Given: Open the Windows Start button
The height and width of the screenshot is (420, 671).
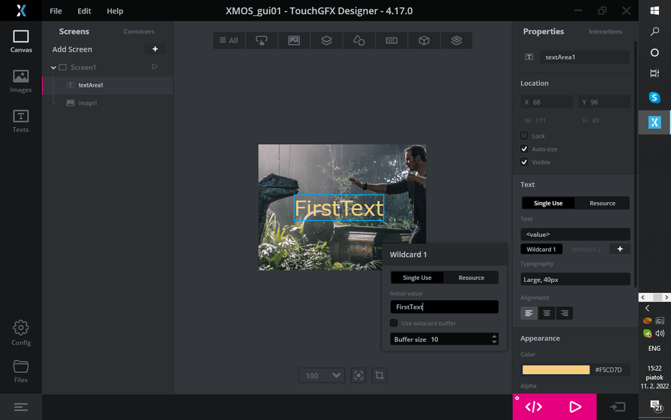Looking at the screenshot, I should click(654, 11).
